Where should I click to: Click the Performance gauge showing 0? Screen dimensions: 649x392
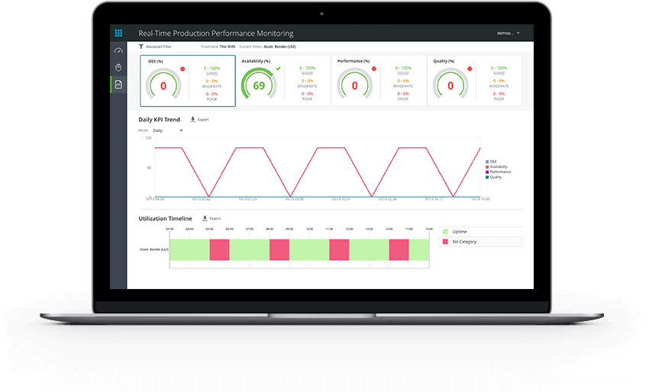(x=355, y=84)
